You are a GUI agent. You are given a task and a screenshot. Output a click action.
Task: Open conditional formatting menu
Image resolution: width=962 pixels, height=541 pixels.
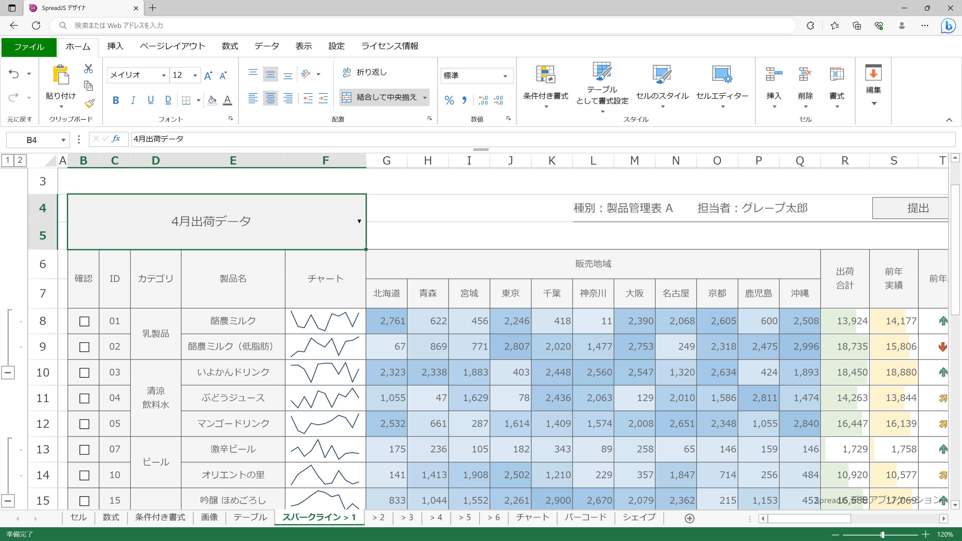pos(546,87)
